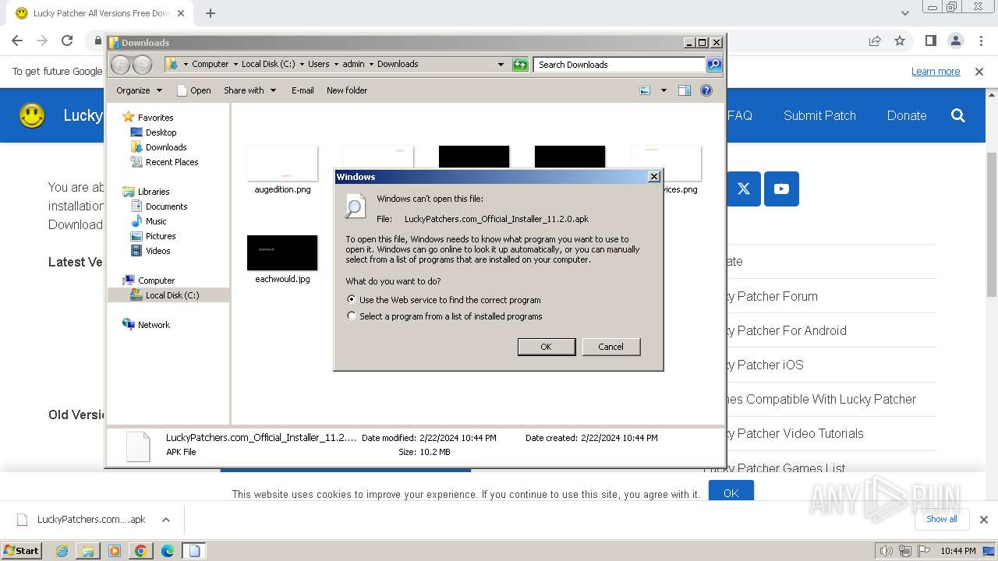Click the Open toolbar command

(x=194, y=90)
